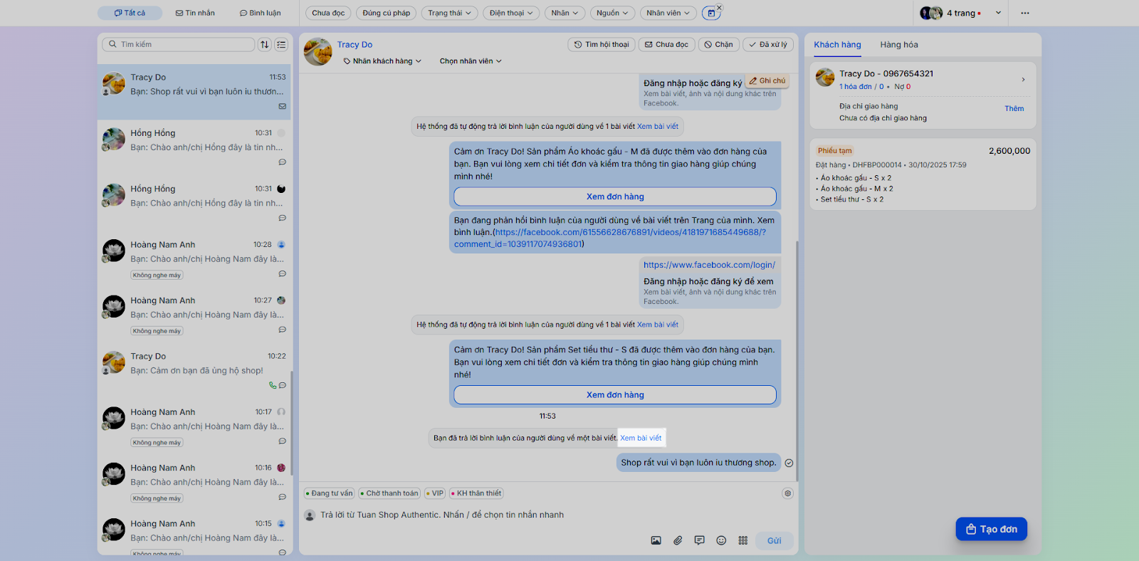The width and height of the screenshot is (1139, 561).
Task: Open Xem bài viết link after 11:53
Action: pyautogui.click(x=641, y=438)
